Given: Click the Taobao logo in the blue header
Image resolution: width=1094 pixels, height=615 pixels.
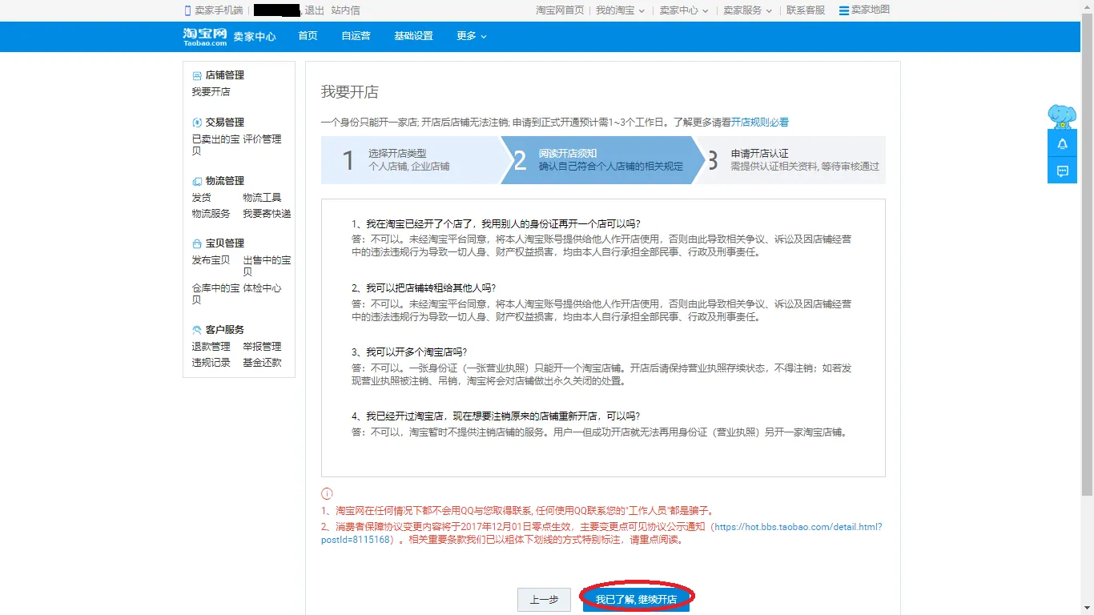Looking at the screenshot, I should point(205,36).
